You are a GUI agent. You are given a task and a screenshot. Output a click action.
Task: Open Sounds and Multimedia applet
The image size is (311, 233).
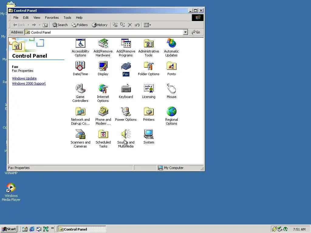click(x=126, y=139)
